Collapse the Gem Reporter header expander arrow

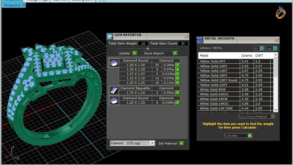tap(148, 48)
